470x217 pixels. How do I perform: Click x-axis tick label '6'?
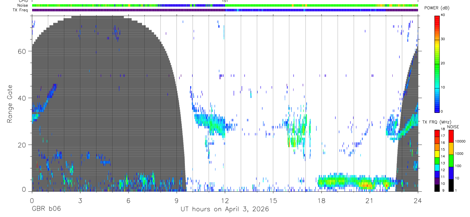(x=128, y=200)
